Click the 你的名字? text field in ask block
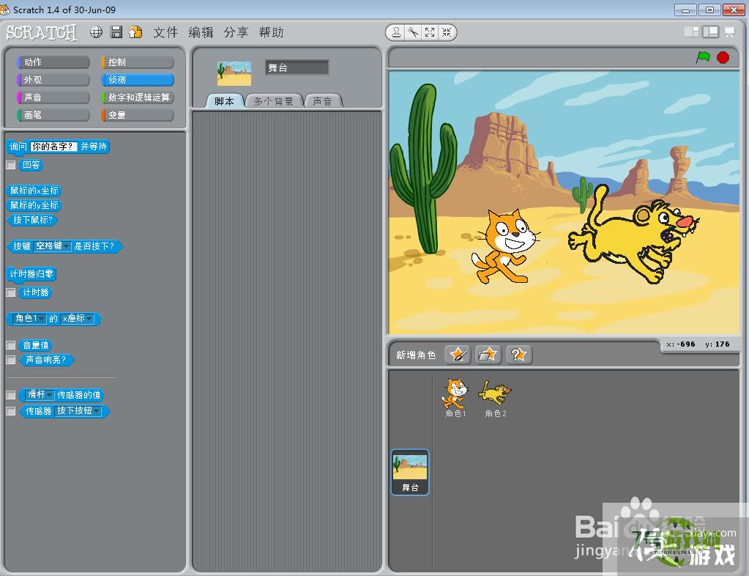This screenshot has width=749, height=576. [53, 147]
